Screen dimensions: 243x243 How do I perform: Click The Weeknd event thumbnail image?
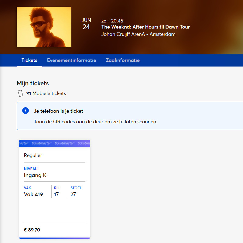44,27
